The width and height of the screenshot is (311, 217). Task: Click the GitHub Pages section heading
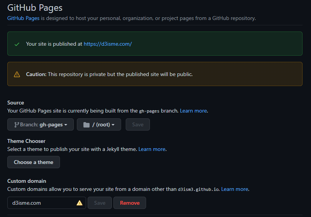coord(35,7)
